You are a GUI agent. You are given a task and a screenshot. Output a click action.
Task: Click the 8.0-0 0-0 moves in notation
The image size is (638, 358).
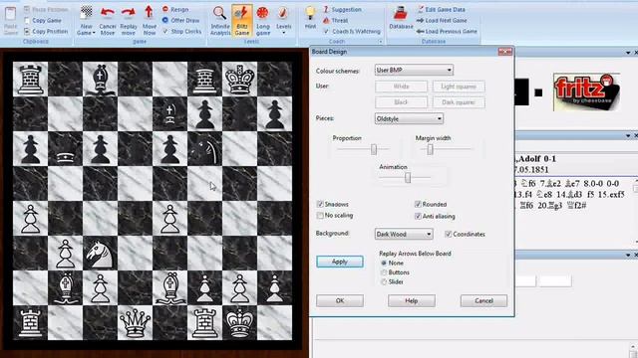[x=601, y=183]
